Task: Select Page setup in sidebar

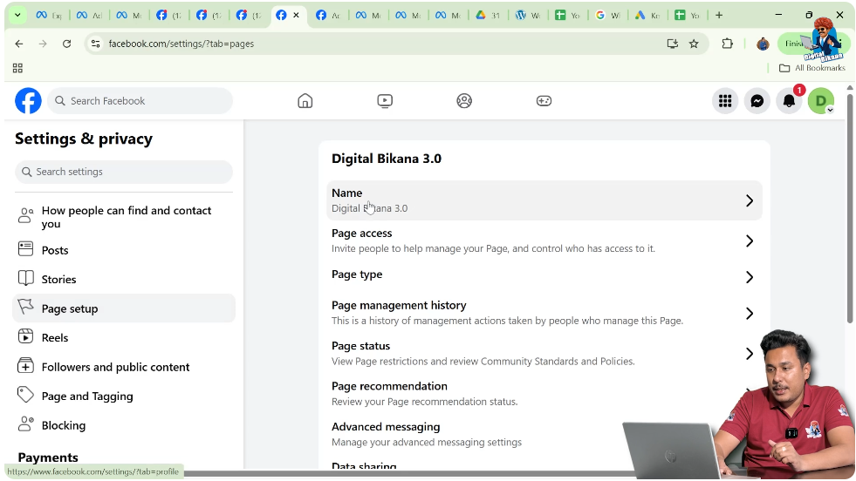Action: coord(124,308)
